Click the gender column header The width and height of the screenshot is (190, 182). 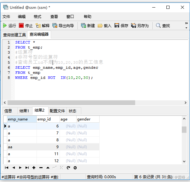click(88, 119)
